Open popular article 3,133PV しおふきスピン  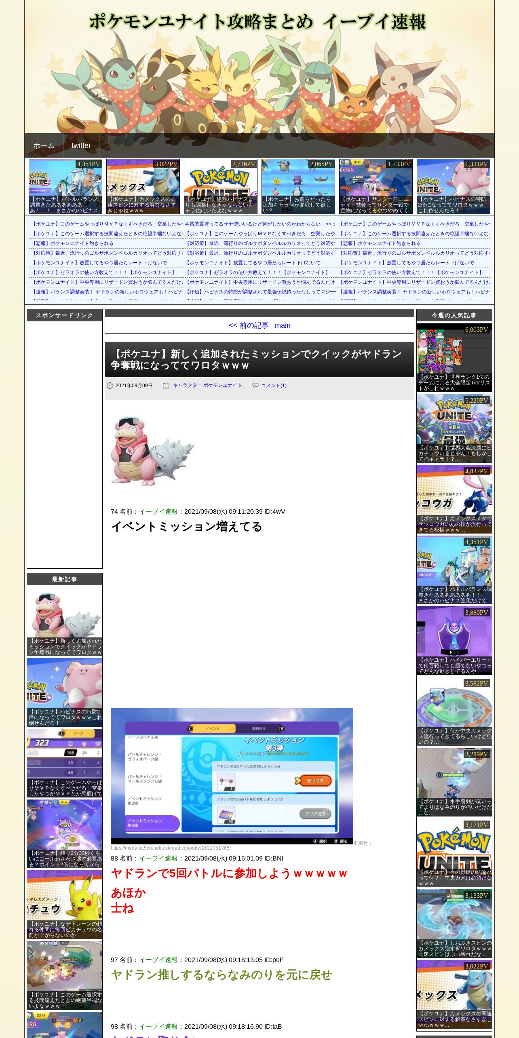click(x=454, y=924)
